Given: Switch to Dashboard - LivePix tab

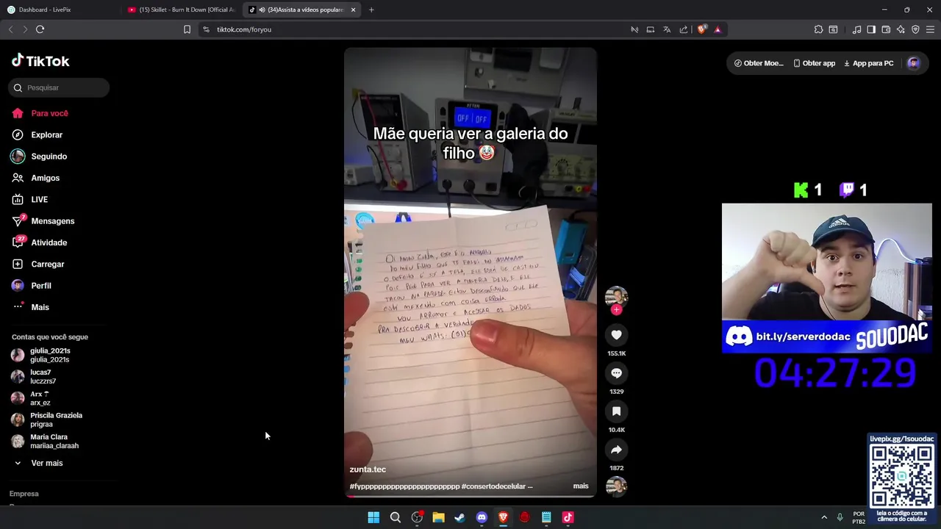Looking at the screenshot, I should click(x=59, y=10).
